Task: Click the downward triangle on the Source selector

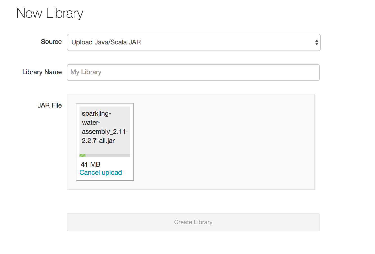Action: pos(317,44)
